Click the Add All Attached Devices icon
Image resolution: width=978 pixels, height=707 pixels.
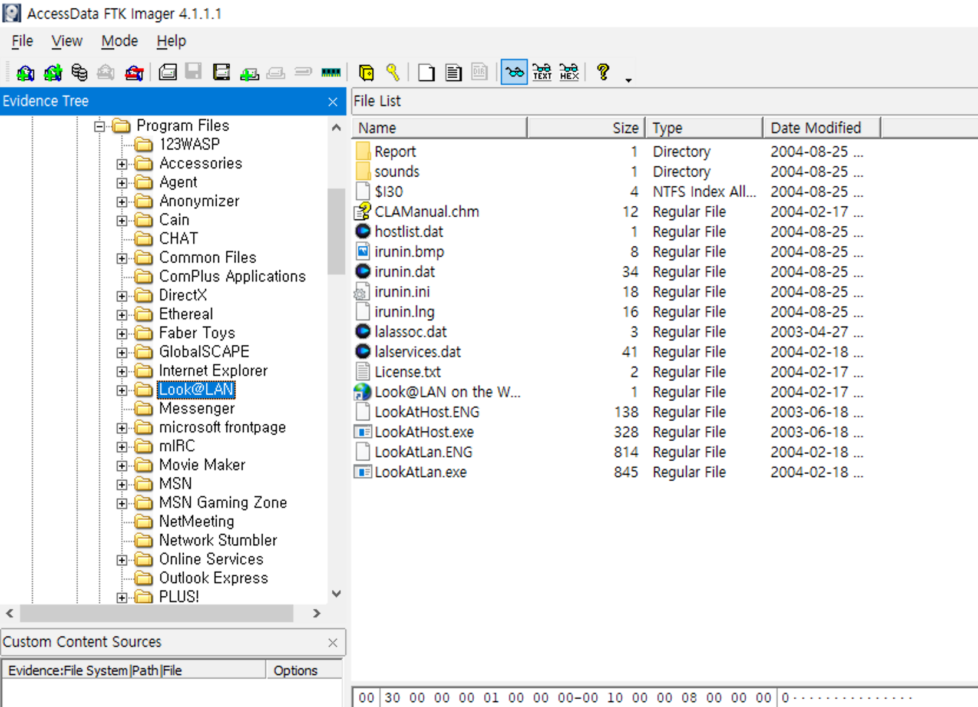(x=52, y=72)
